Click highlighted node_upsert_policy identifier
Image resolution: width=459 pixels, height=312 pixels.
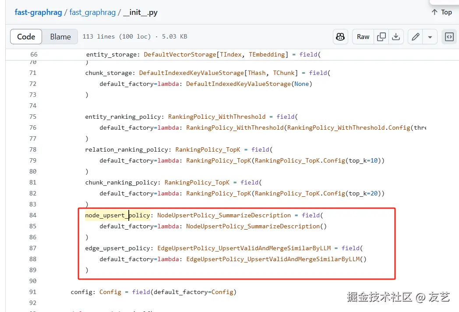point(117,215)
